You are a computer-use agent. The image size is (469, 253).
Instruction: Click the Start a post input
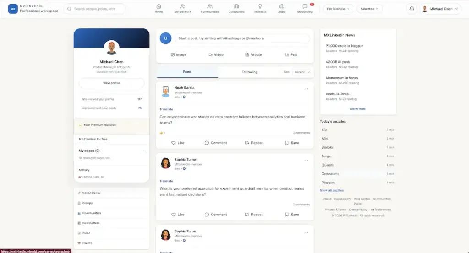click(x=242, y=38)
